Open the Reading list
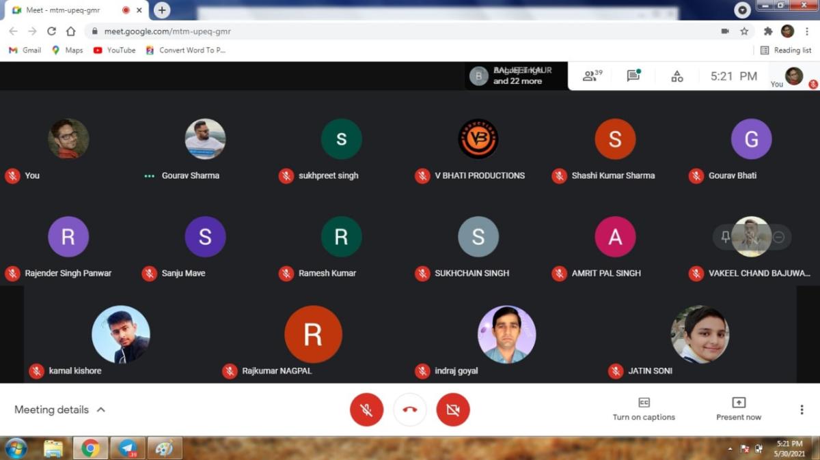The height and width of the screenshot is (460, 820). click(x=786, y=50)
